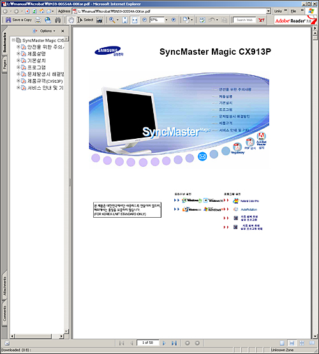Image resolution: width=319 pixels, height=354 pixels.
Task: Click the Previous View circle button
Action: pyautogui.click(x=188, y=343)
